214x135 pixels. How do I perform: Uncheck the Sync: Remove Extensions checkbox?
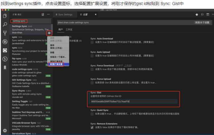click(92, 127)
